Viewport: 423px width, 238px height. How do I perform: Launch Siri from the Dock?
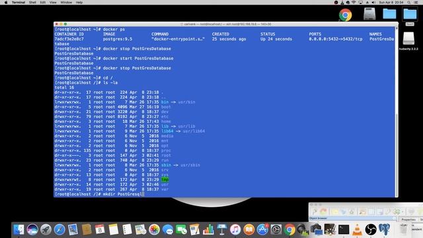click(32, 229)
